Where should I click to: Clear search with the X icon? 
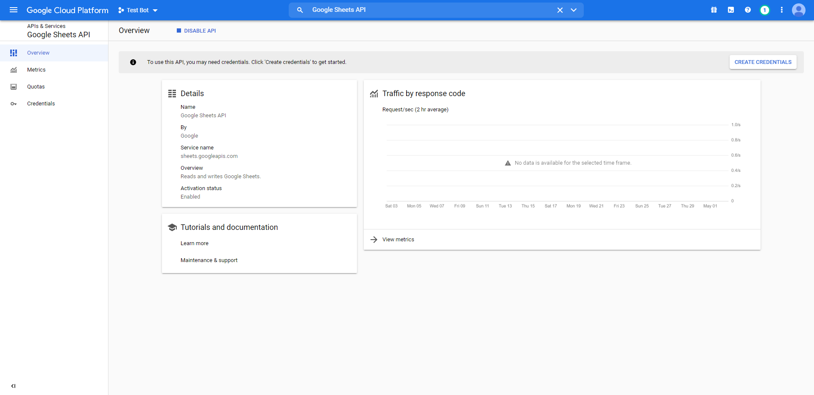[x=560, y=10]
